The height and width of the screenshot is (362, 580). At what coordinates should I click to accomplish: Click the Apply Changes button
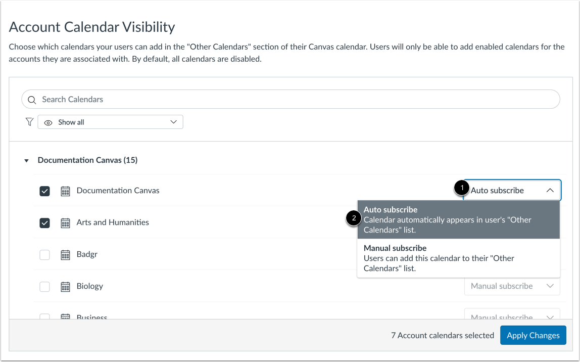click(533, 335)
